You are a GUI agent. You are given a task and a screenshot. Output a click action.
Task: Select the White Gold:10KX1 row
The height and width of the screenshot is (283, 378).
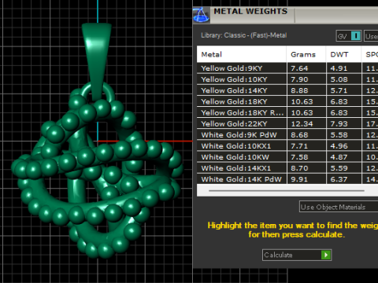click(x=287, y=146)
